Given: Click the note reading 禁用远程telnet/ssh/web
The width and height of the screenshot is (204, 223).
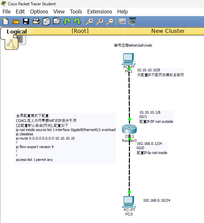Looking at the screenshot, I should [x=133, y=45].
